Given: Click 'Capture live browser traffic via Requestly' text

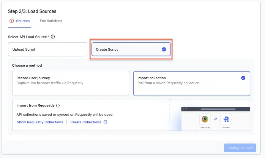Looking at the screenshot, I should click(x=50, y=83).
